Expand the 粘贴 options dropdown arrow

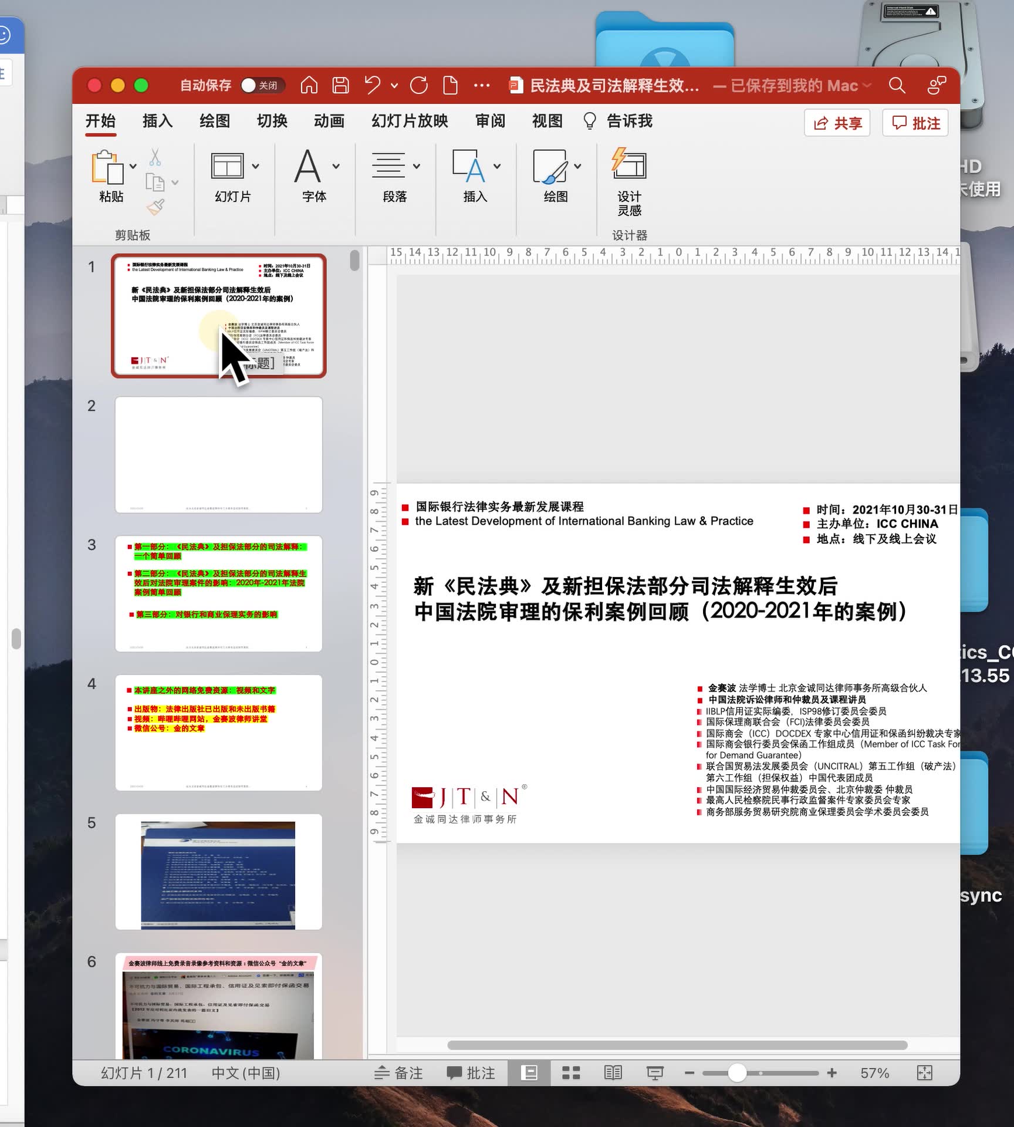pyautogui.click(x=133, y=167)
